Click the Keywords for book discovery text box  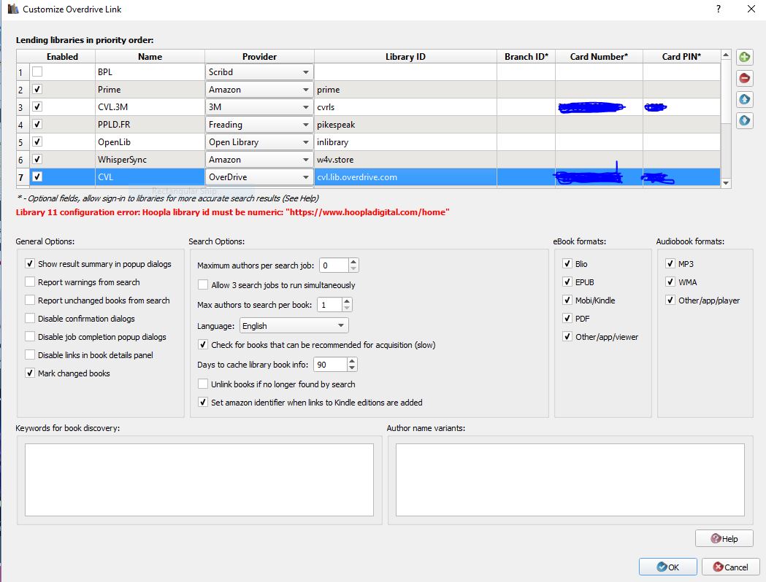[x=199, y=480]
